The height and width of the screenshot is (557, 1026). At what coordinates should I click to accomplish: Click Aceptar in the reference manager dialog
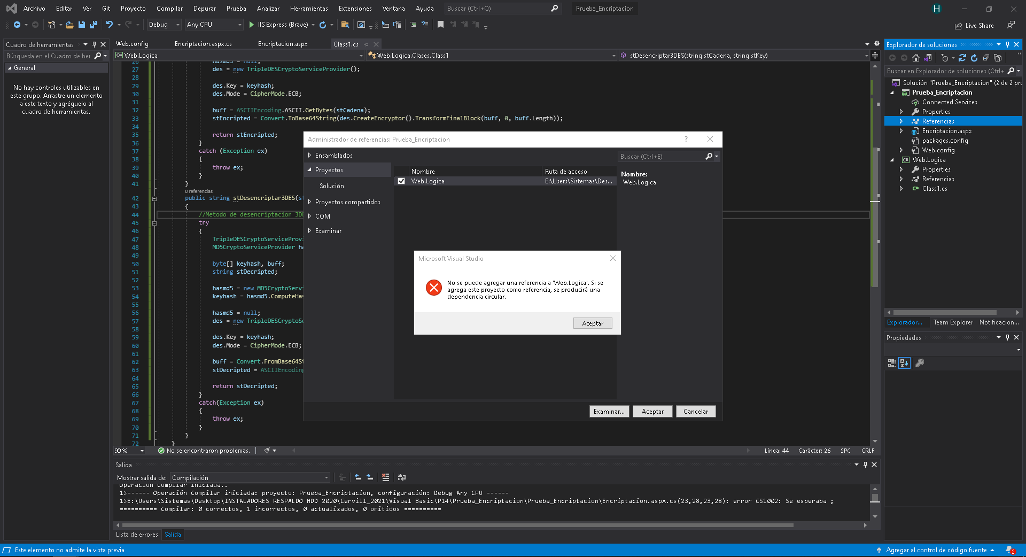(x=652, y=412)
